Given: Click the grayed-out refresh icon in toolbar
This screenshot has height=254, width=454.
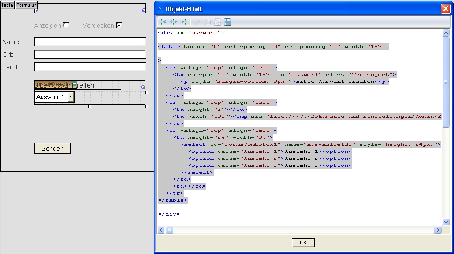Looking at the screenshot, I should point(207,22).
